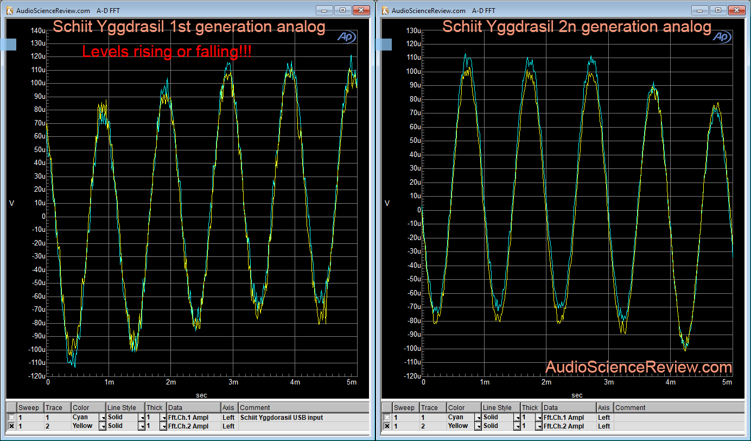The image size is (751, 441).
Task: Open Cyan color dropdown in 1st generation window
Action: point(103,418)
